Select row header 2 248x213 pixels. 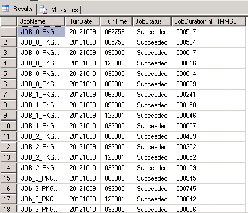point(8,42)
